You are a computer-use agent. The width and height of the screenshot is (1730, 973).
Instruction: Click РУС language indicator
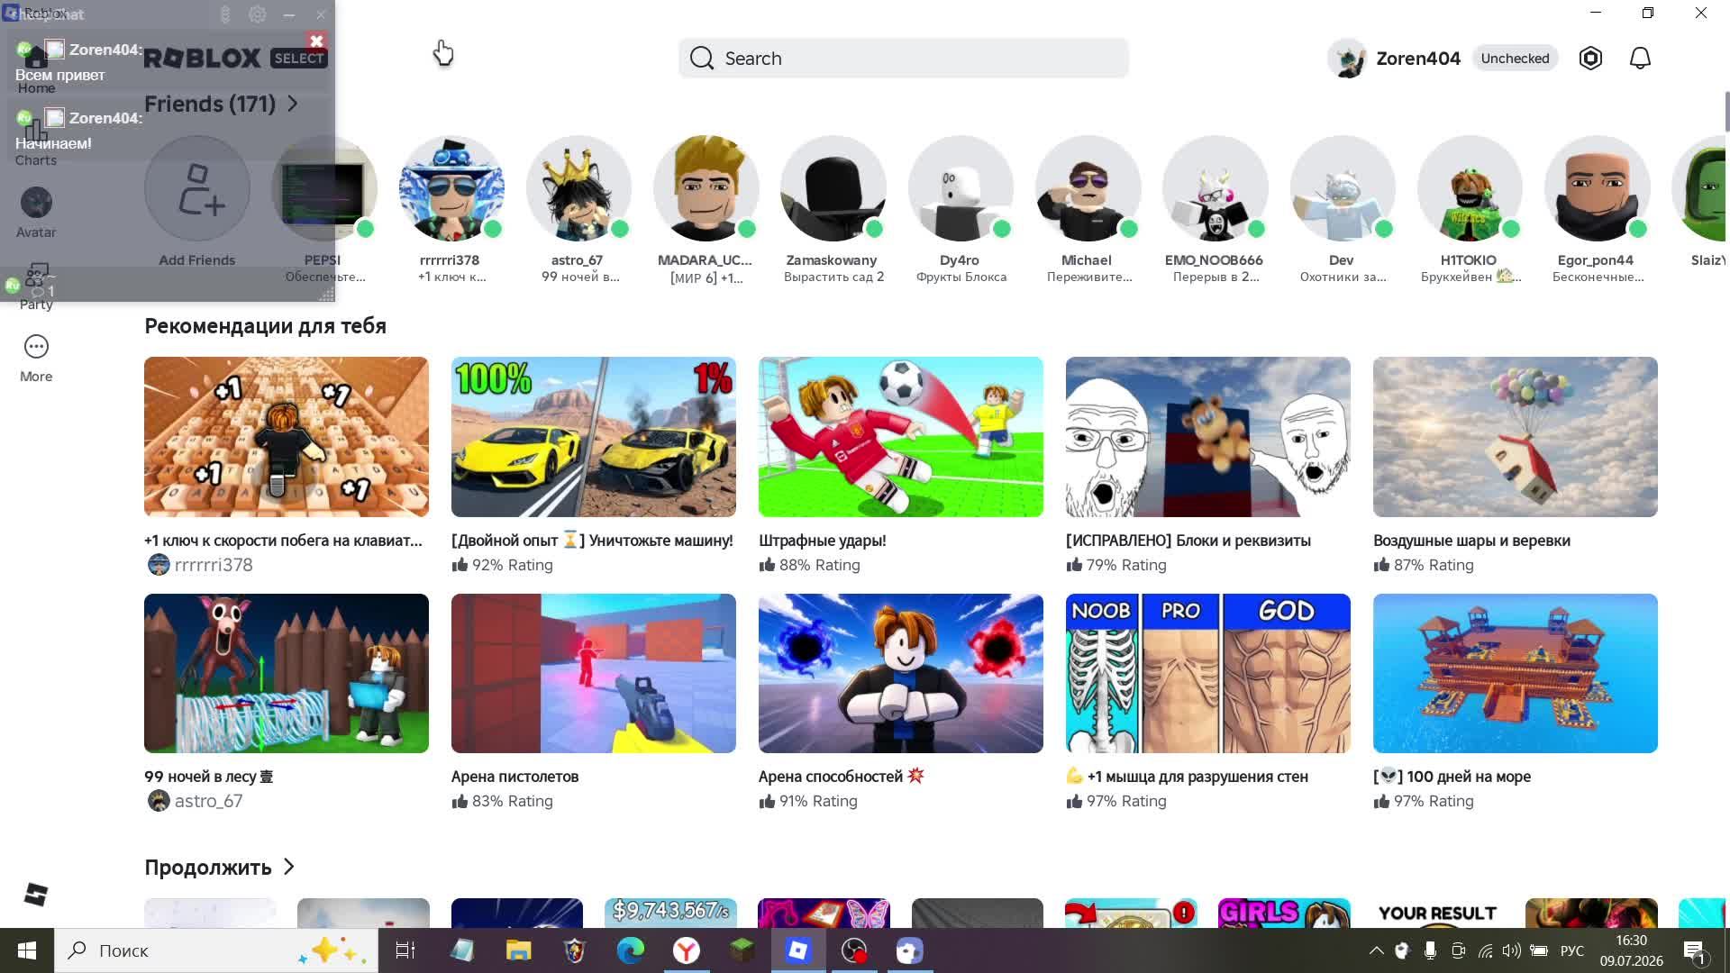click(1572, 950)
